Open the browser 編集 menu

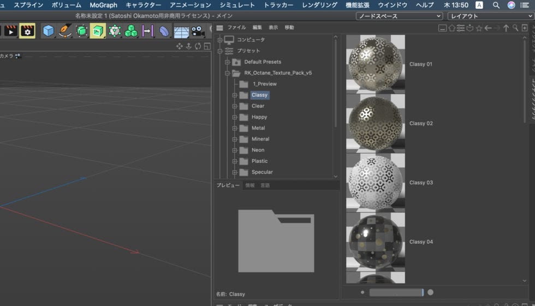coord(257,28)
